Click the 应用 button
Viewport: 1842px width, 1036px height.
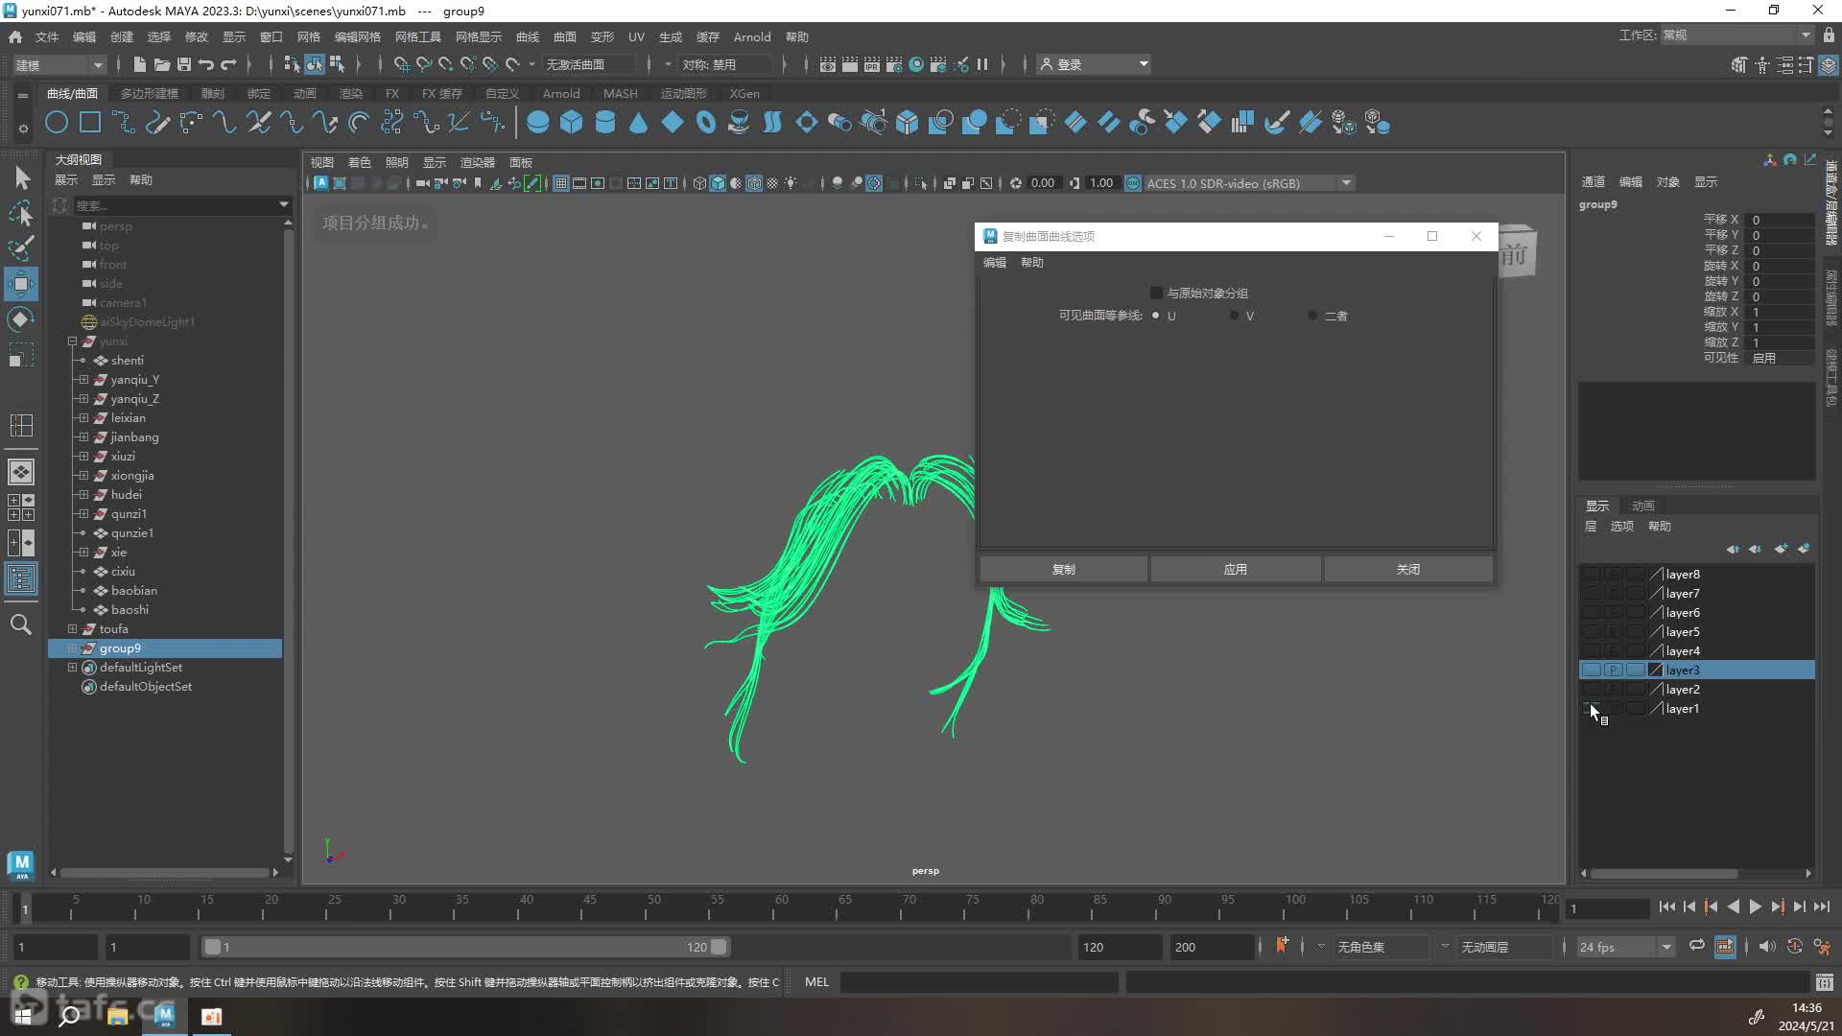point(1236,569)
